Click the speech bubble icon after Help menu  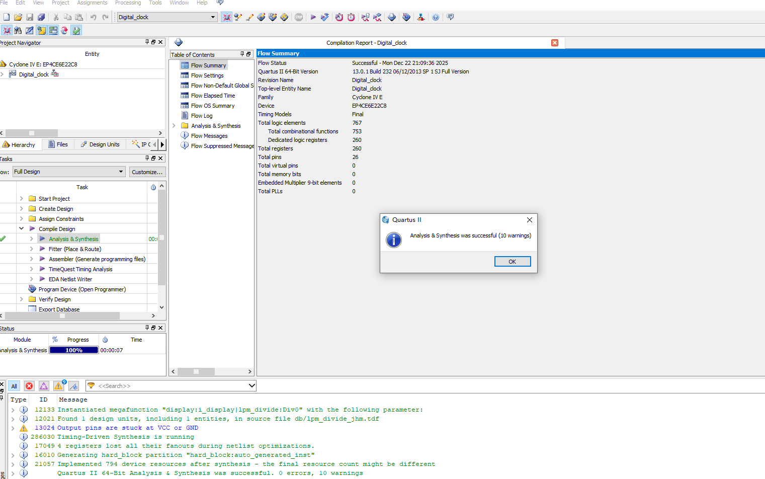point(220,3)
